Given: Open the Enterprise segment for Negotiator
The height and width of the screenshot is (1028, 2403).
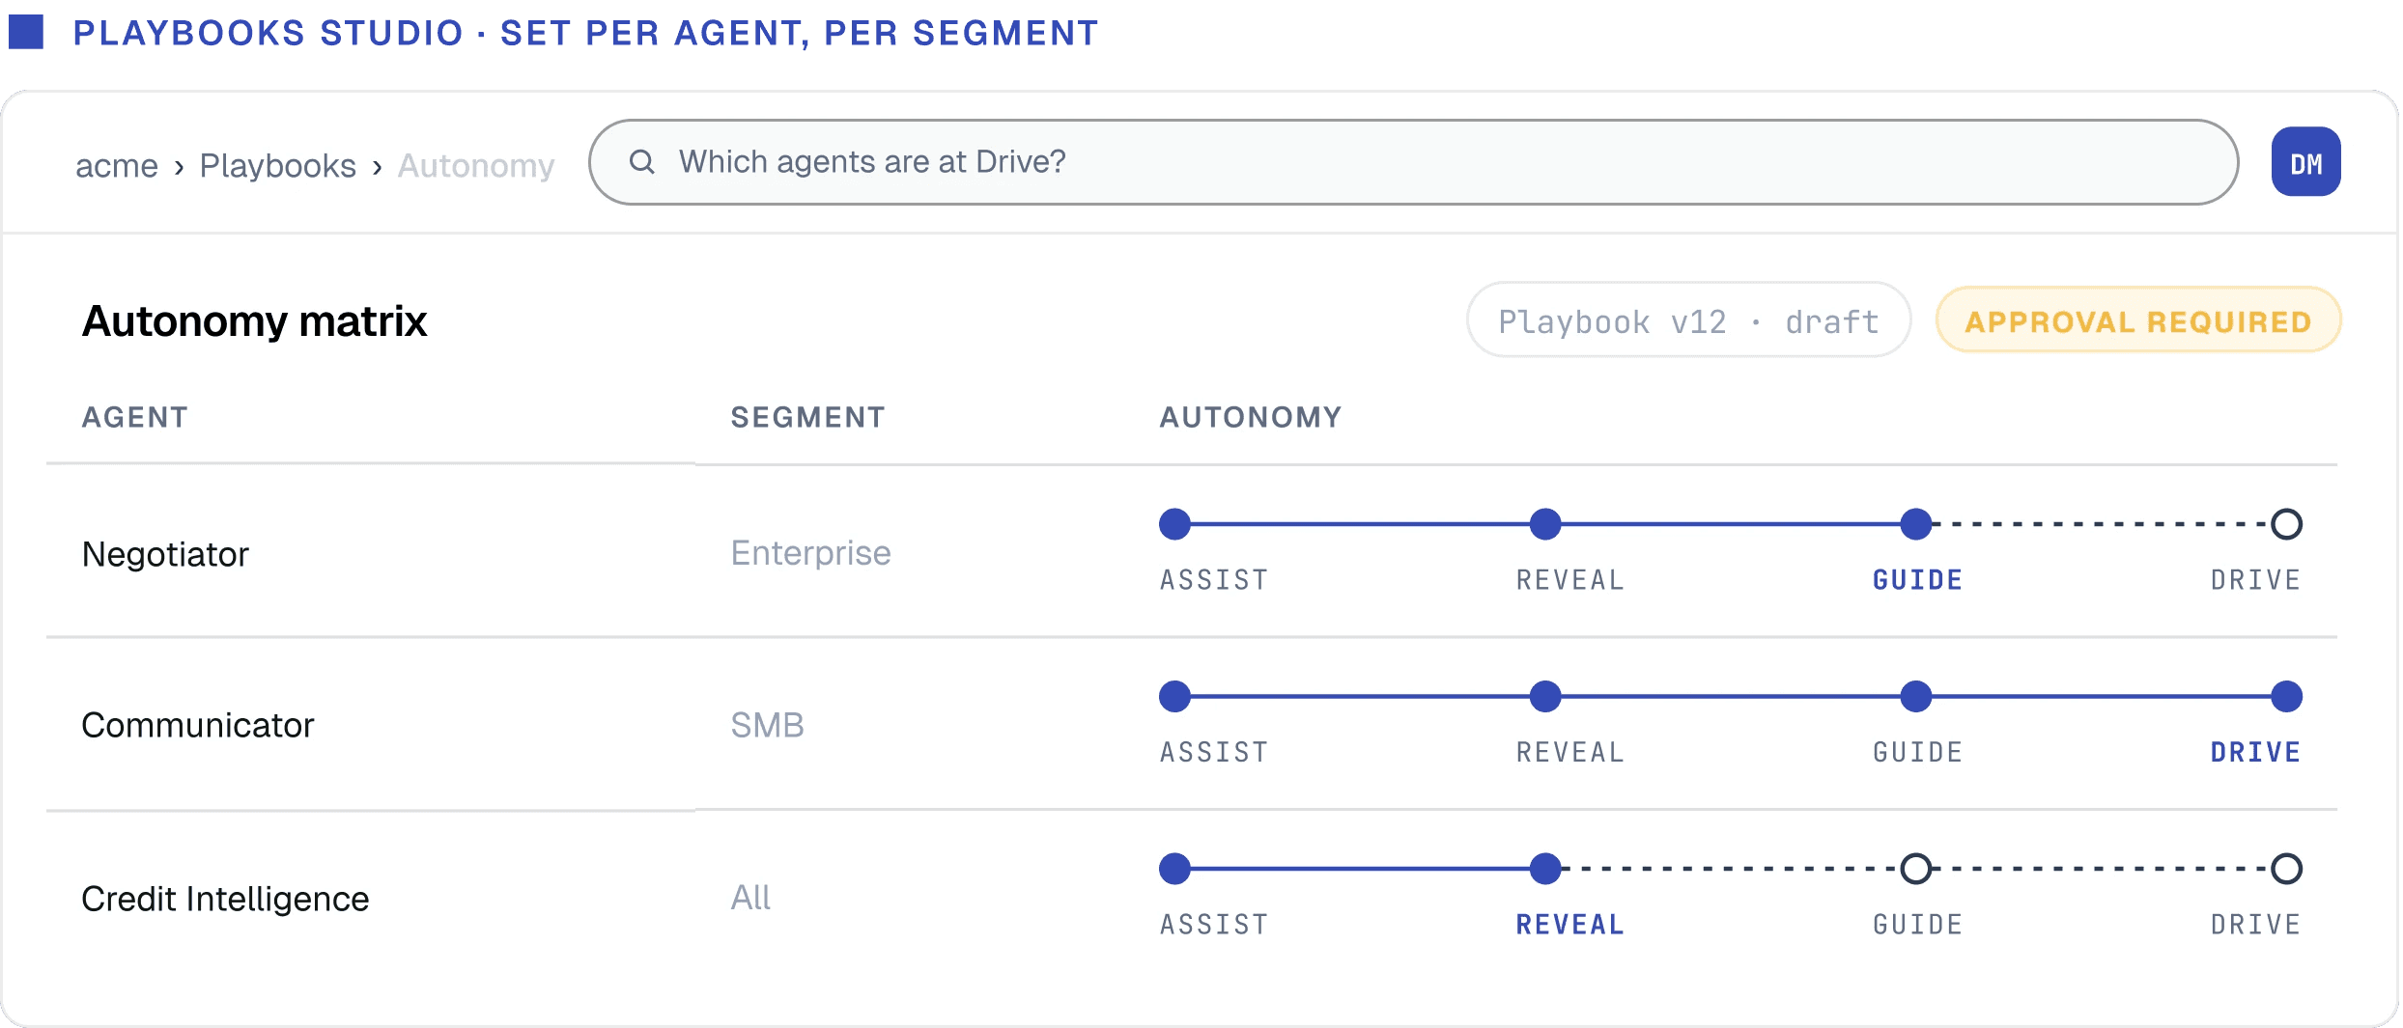Looking at the screenshot, I should tap(810, 553).
